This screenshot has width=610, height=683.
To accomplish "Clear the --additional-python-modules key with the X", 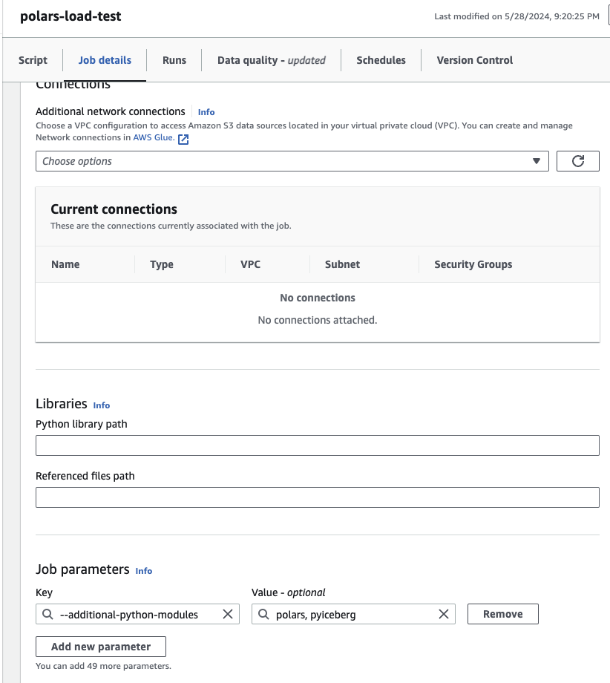I will [x=228, y=614].
